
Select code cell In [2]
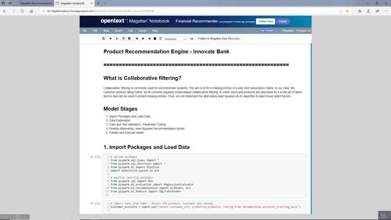(x=204, y=176)
